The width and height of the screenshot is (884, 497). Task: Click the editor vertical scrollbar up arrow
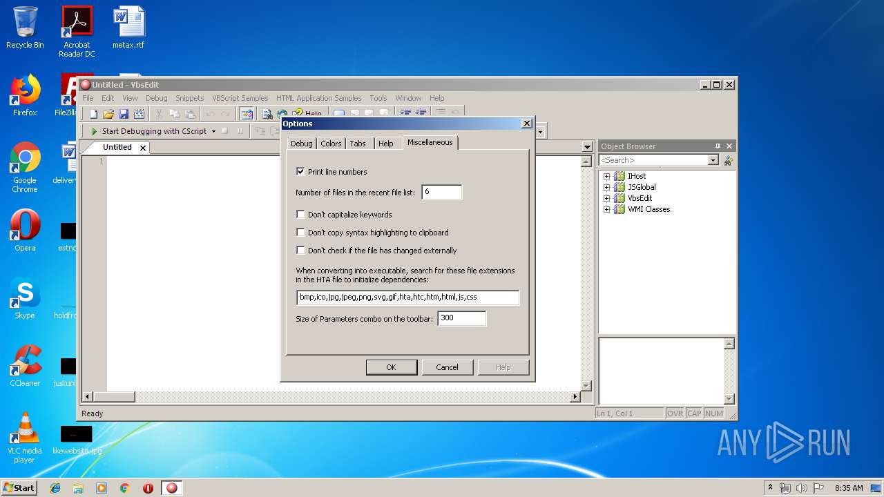(x=586, y=162)
